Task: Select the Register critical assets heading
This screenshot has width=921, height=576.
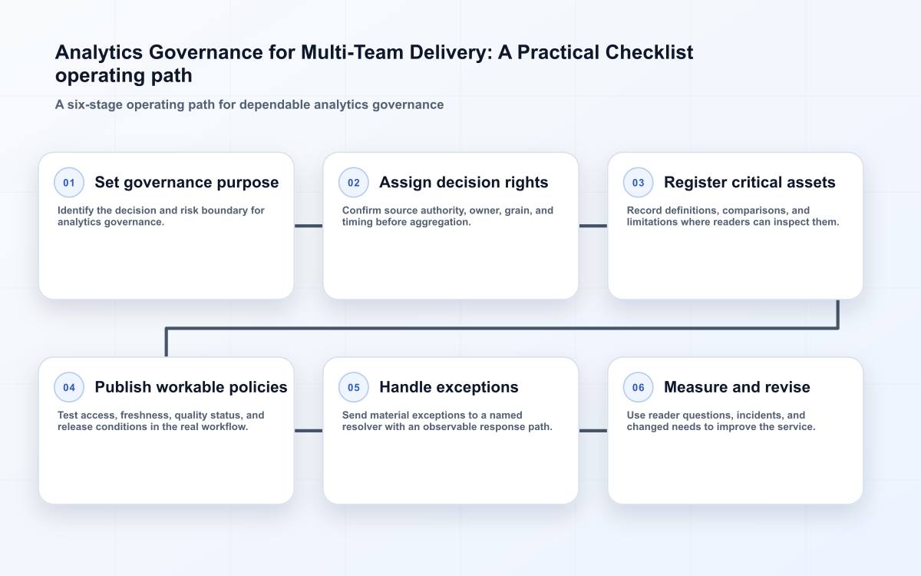Action: (750, 183)
